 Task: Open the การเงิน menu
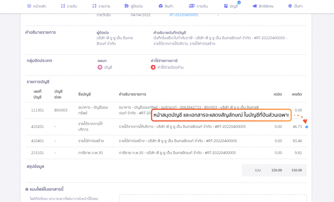click(x=198, y=6)
